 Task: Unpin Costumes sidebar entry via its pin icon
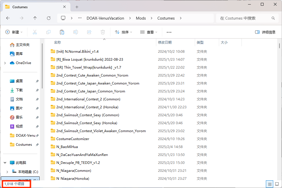(37, 145)
